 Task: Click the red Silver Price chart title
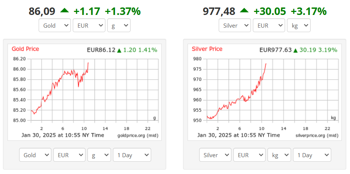[x=207, y=49]
